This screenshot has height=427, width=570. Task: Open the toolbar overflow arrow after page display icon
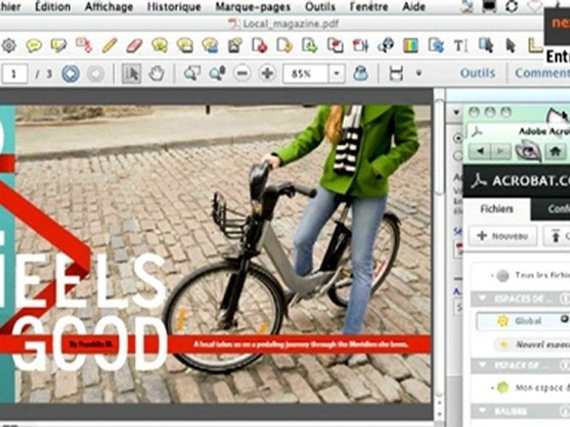(419, 74)
